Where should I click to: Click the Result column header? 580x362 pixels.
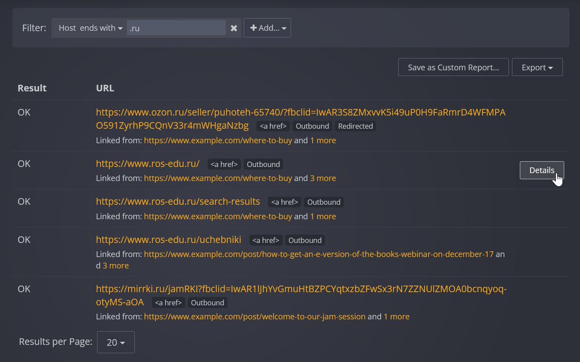tap(32, 88)
